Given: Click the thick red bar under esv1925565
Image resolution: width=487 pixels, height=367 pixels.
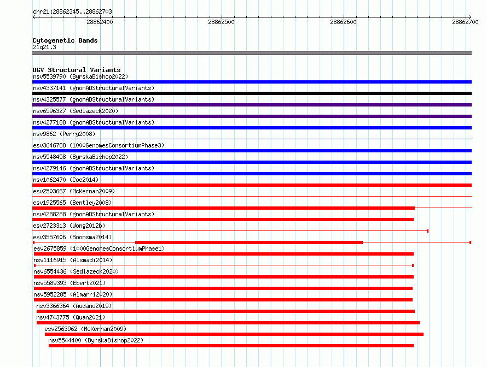Looking at the screenshot, I should [224, 208].
